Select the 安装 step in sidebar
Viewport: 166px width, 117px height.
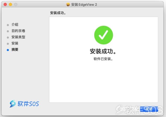click(x=15, y=43)
